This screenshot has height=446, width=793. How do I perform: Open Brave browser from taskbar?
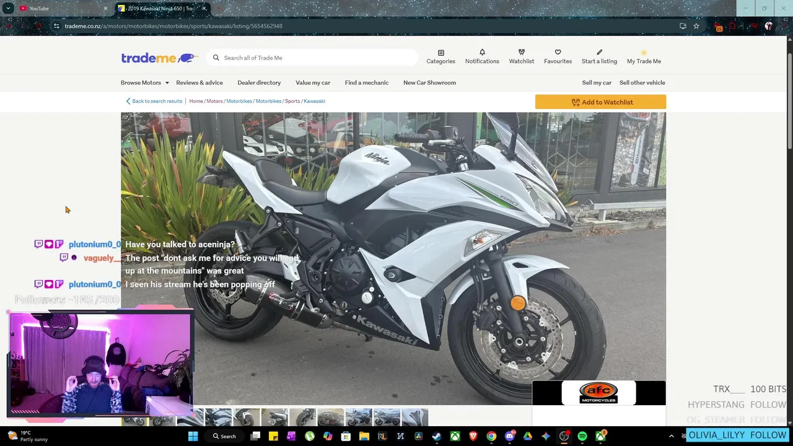pyautogui.click(x=473, y=436)
